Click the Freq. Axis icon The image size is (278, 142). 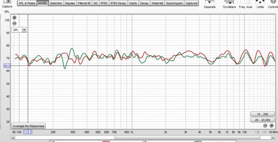coord(245,2)
